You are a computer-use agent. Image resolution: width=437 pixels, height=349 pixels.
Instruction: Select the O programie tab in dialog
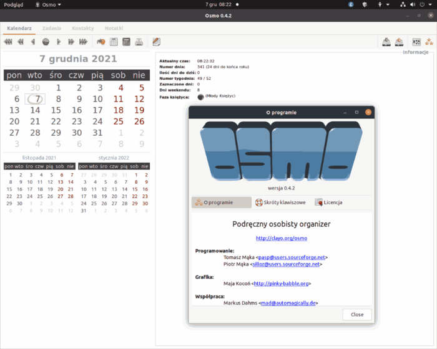pos(221,203)
